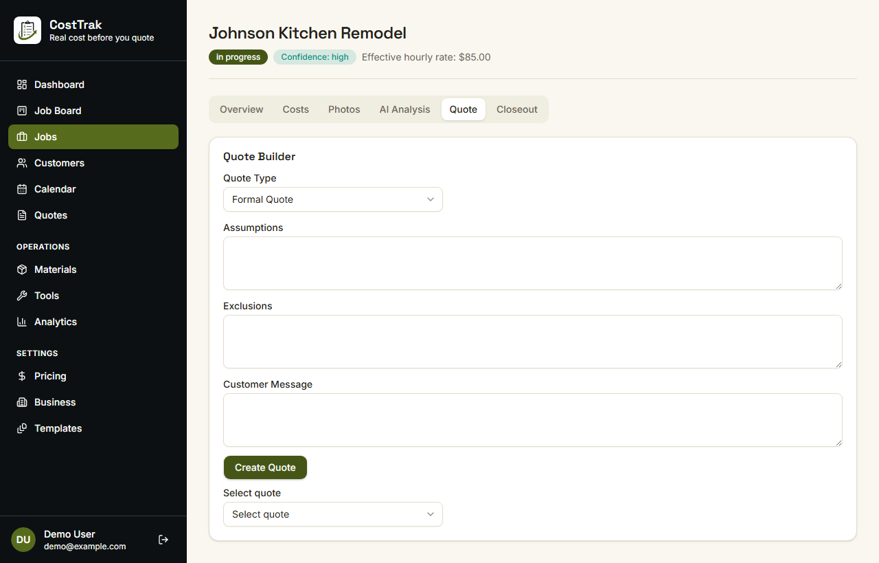
Task: Click the Pricing dollar sign icon
Action: pos(22,376)
